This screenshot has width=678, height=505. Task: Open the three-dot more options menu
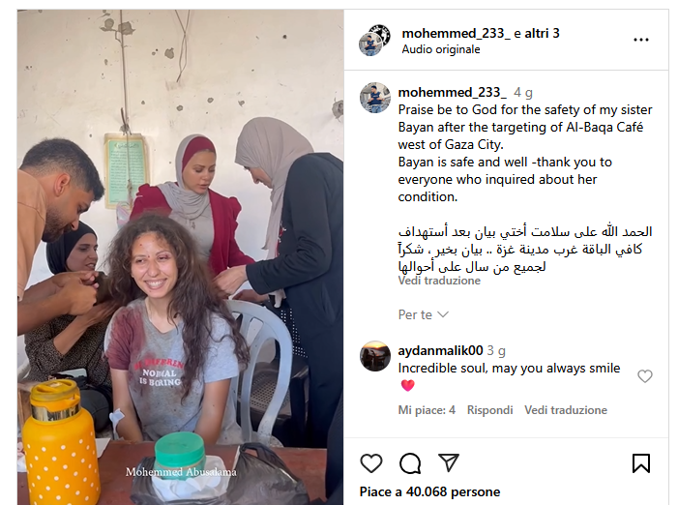tap(641, 40)
